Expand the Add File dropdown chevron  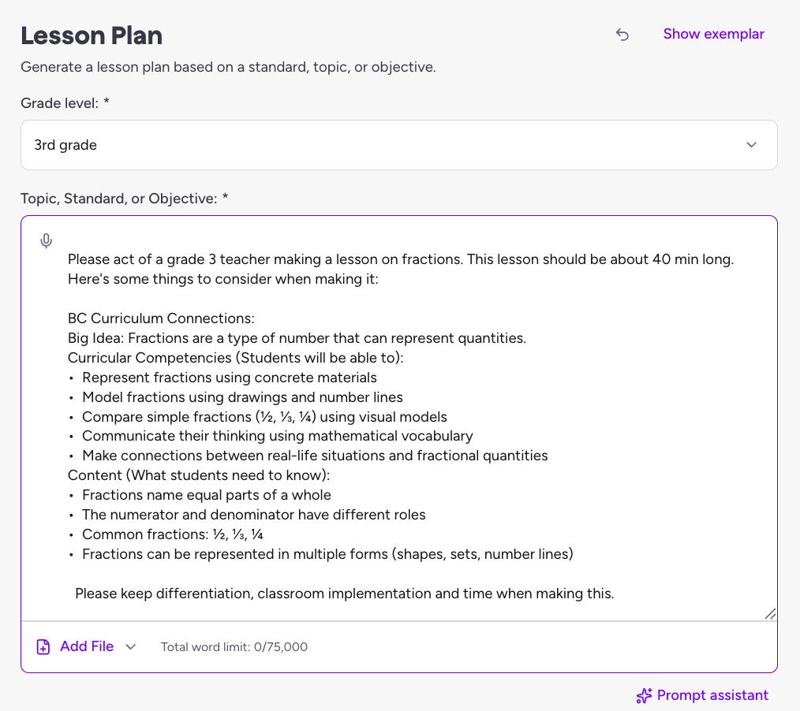131,647
